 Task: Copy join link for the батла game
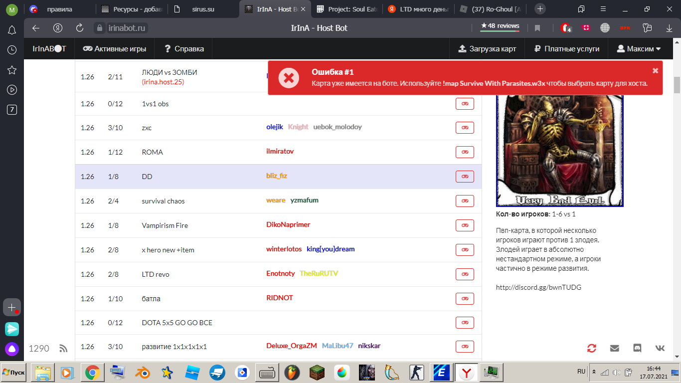[465, 299]
